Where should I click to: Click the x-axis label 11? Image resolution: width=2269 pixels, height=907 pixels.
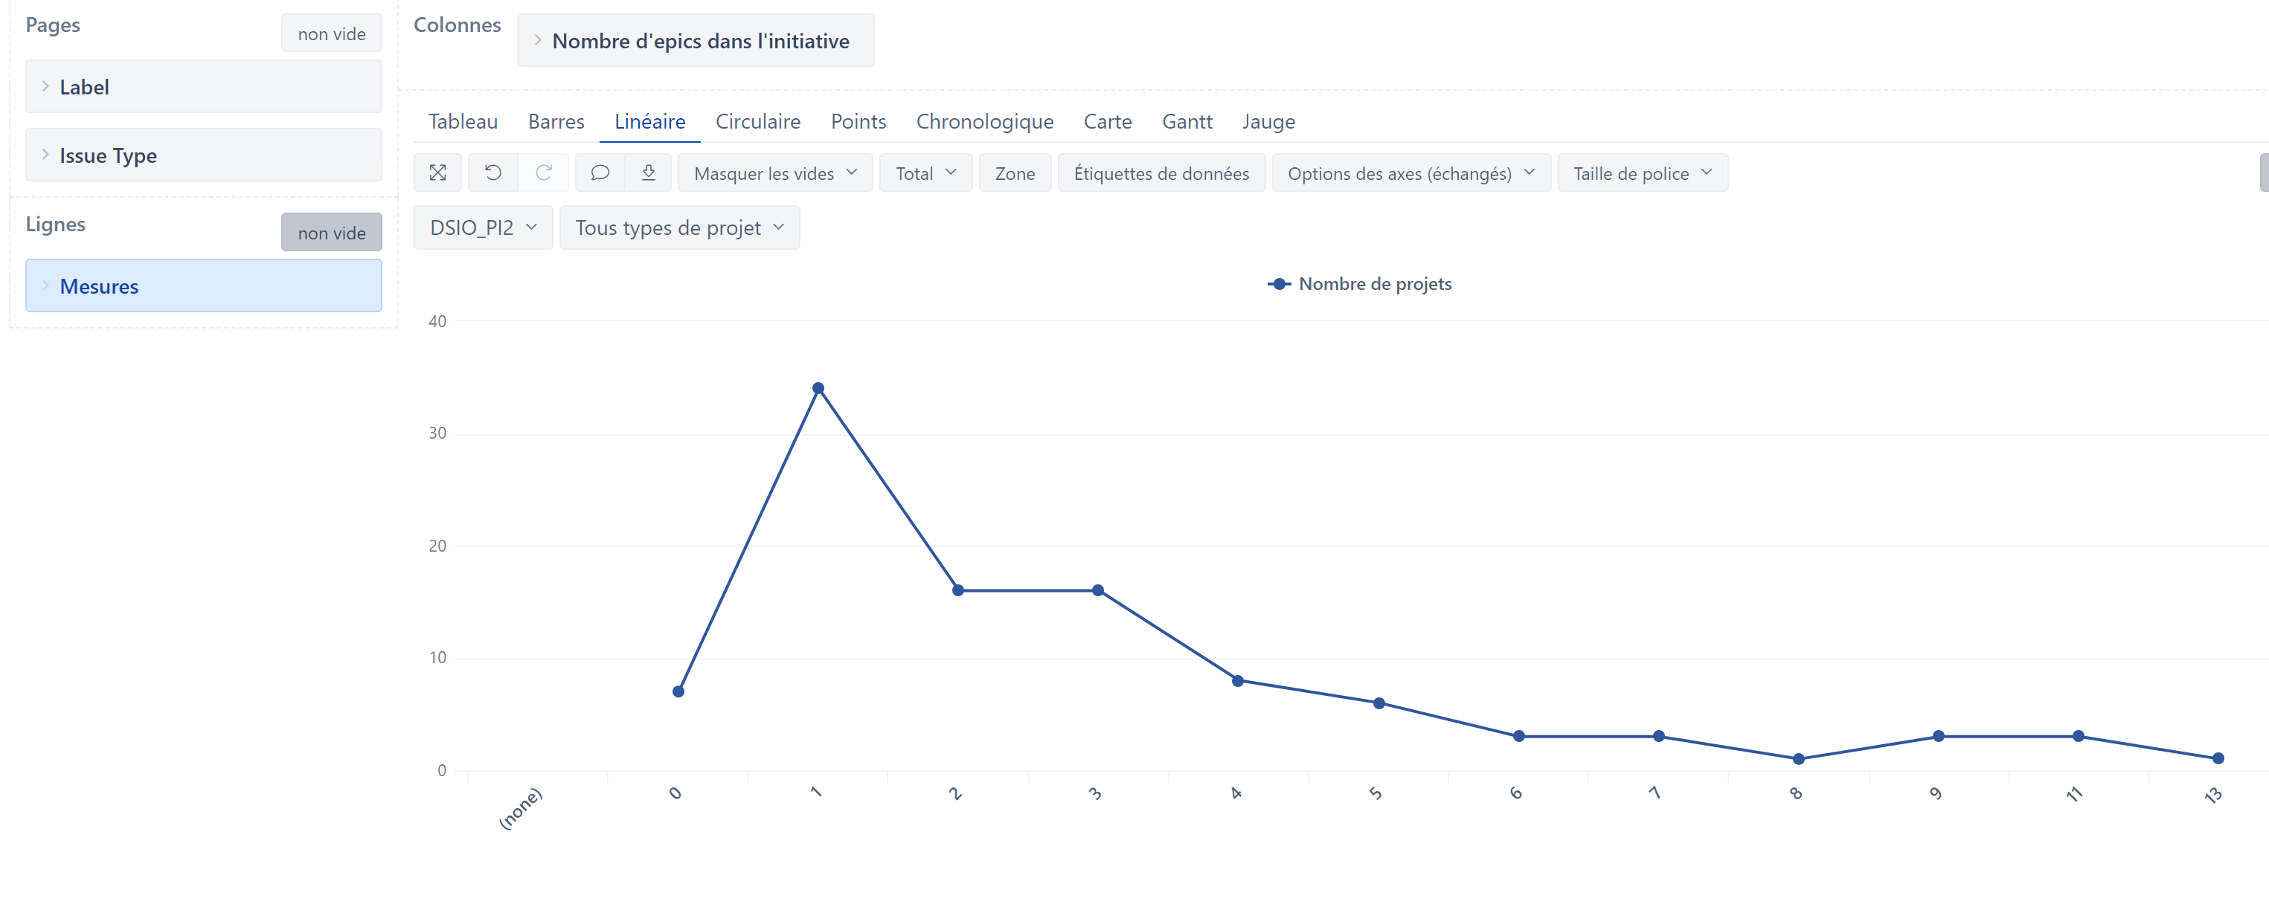click(2074, 794)
